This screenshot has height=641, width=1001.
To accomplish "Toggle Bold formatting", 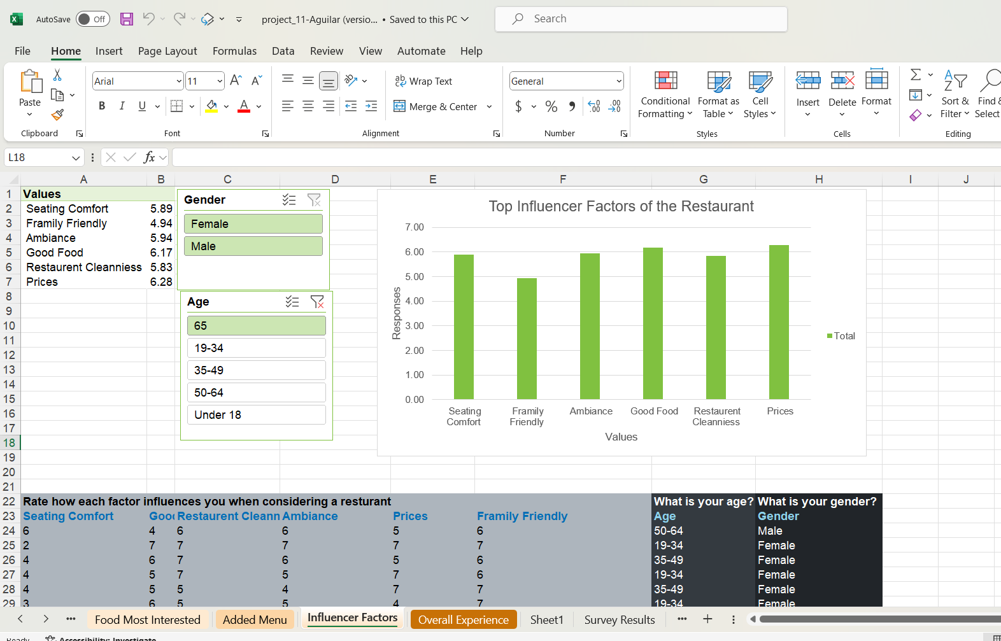I will tap(102, 106).
